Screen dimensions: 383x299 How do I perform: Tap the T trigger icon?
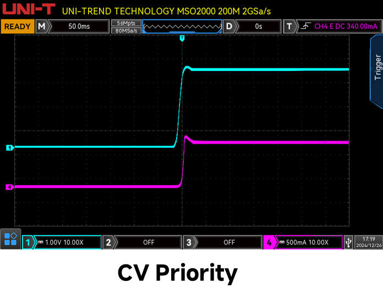click(289, 26)
